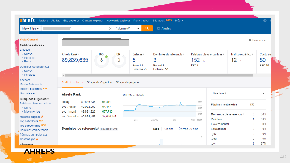The width and height of the screenshot is (290, 163).
Task: Open Palabras clave orgánicas in sidebar
Action: (36, 104)
